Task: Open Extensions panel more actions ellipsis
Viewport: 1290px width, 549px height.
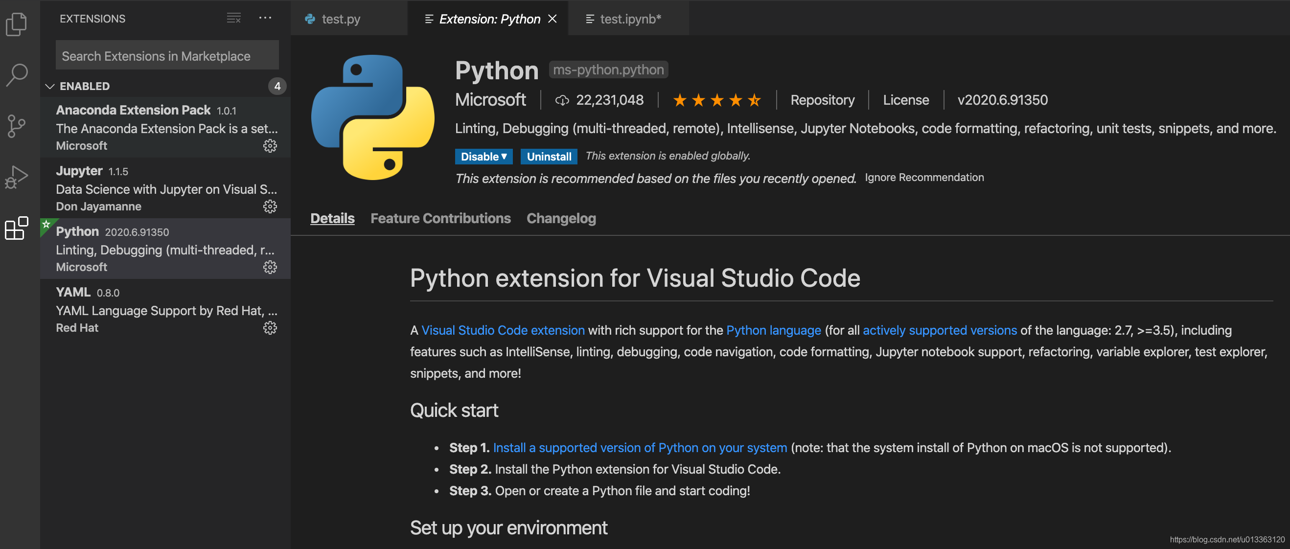Action: pyautogui.click(x=265, y=19)
